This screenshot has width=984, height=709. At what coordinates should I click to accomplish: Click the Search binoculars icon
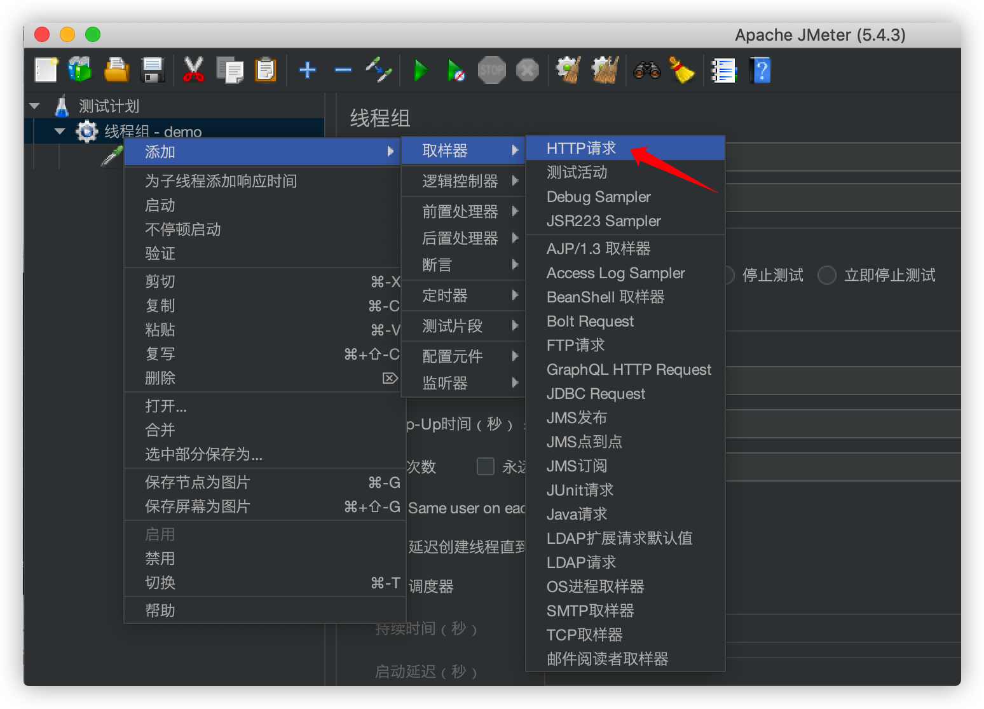click(647, 70)
